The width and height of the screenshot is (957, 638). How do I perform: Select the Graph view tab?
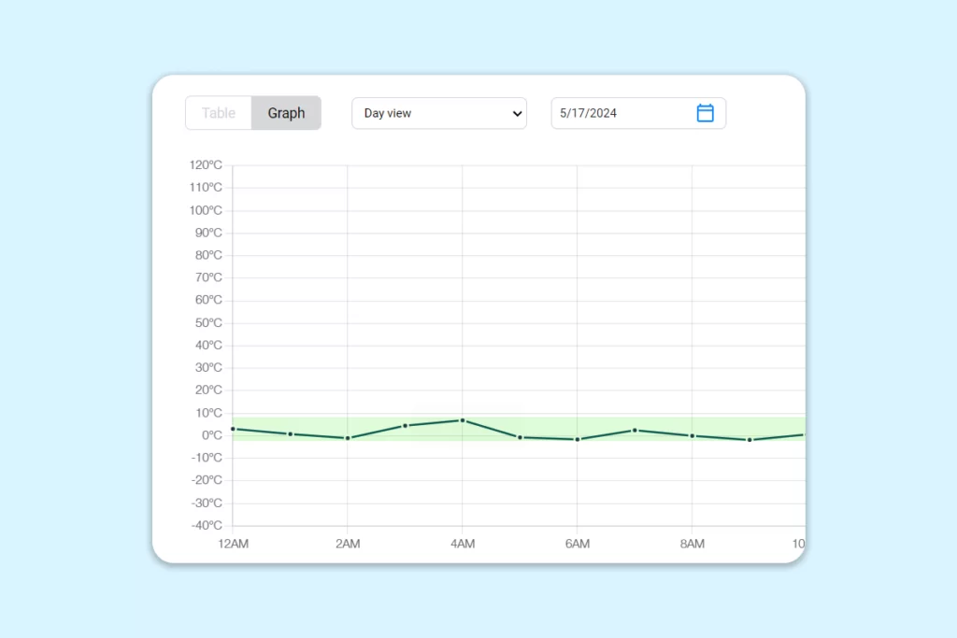click(x=286, y=113)
